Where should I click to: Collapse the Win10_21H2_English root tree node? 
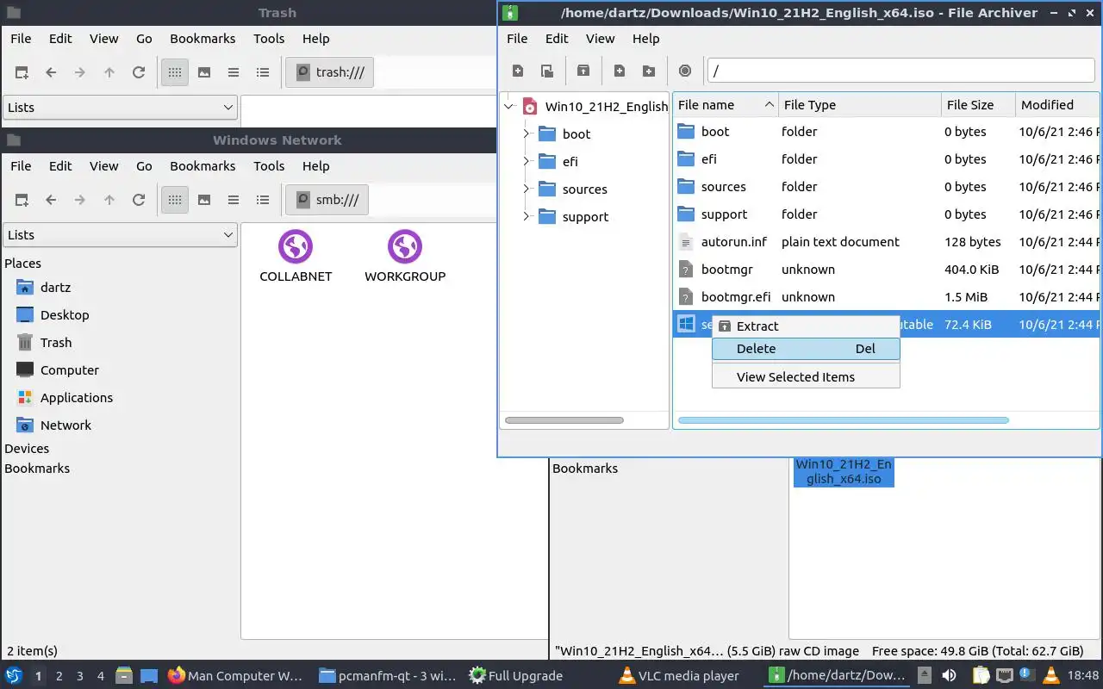tap(509, 107)
